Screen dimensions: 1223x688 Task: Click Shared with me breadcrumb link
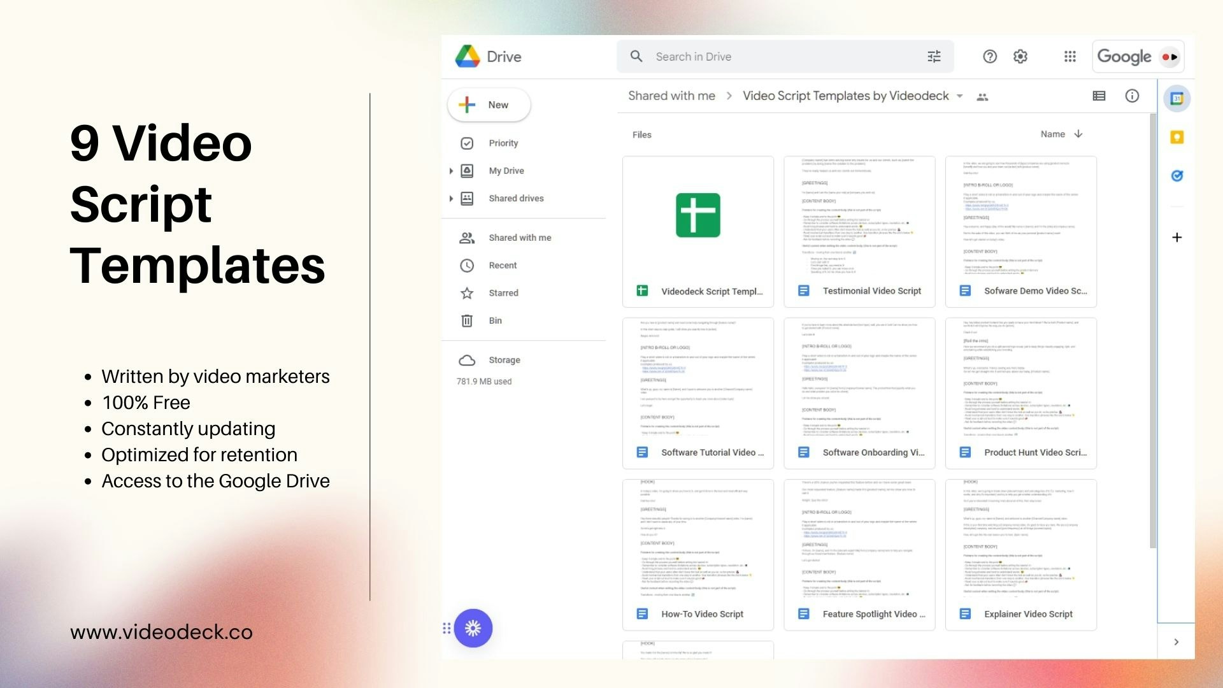pyautogui.click(x=671, y=96)
